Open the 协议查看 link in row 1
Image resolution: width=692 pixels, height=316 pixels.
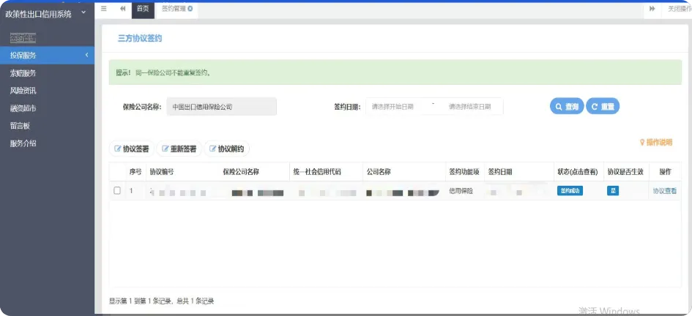[665, 191]
